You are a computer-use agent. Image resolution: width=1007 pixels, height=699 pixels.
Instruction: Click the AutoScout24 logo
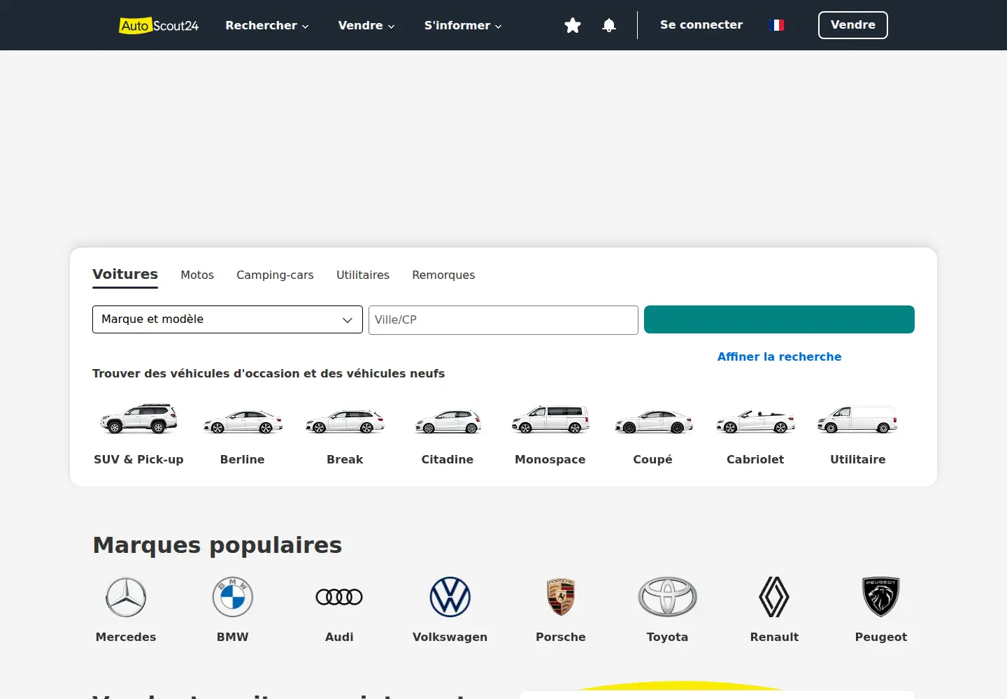pos(159,25)
